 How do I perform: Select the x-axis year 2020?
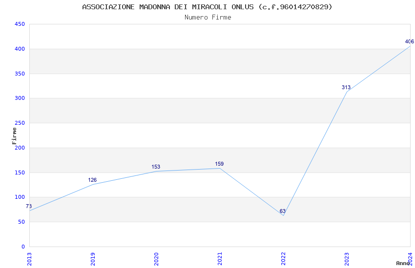click(156, 259)
